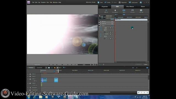Click the Add Text tool icon
The width and height of the screenshot is (176, 99).
point(94,65)
